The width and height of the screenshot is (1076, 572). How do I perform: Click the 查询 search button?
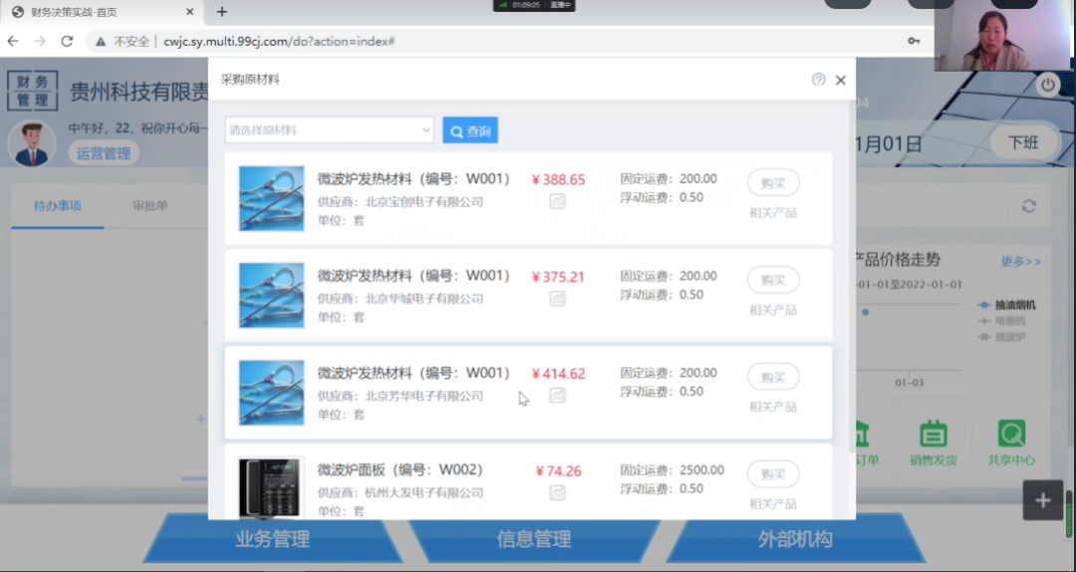[x=470, y=131]
